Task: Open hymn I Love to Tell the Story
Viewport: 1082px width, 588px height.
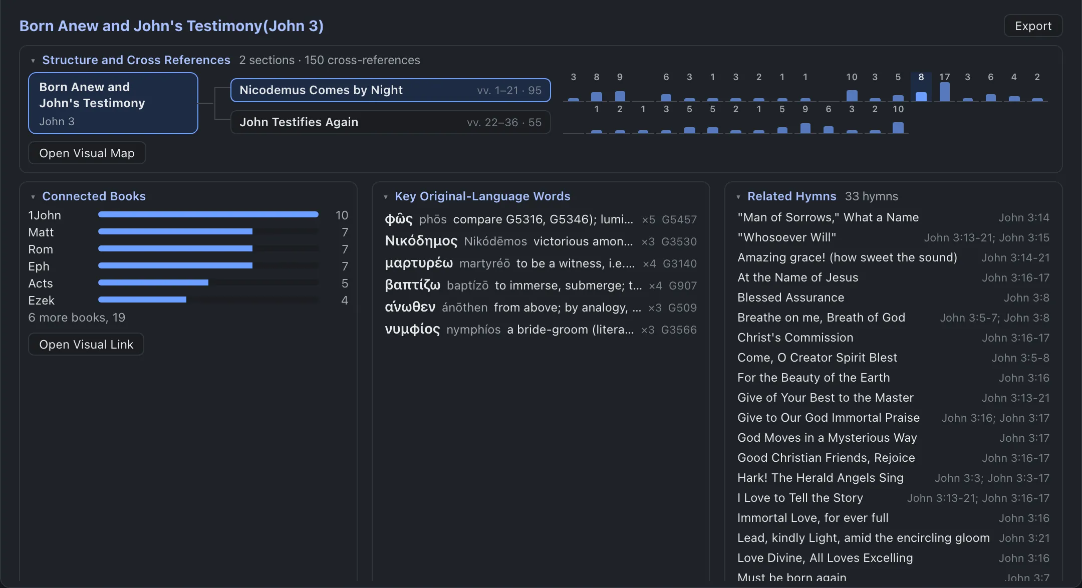Action: [x=893, y=498]
